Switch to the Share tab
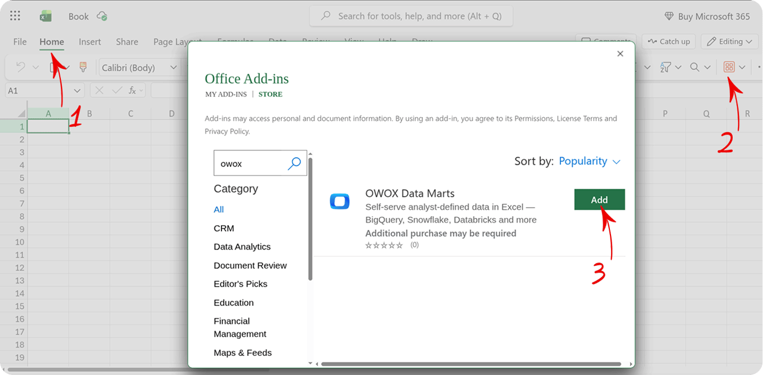Viewport: 770px width, 375px height. click(x=127, y=42)
